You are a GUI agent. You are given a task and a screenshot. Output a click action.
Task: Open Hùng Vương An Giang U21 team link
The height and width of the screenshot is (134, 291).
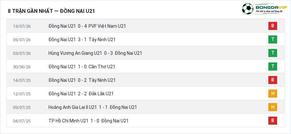[x=75, y=53]
